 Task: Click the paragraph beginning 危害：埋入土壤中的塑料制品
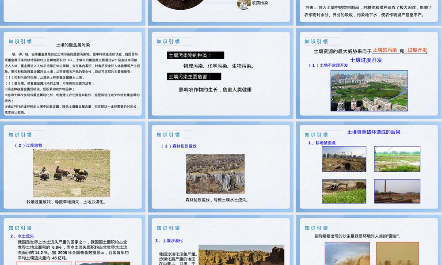(x=368, y=11)
